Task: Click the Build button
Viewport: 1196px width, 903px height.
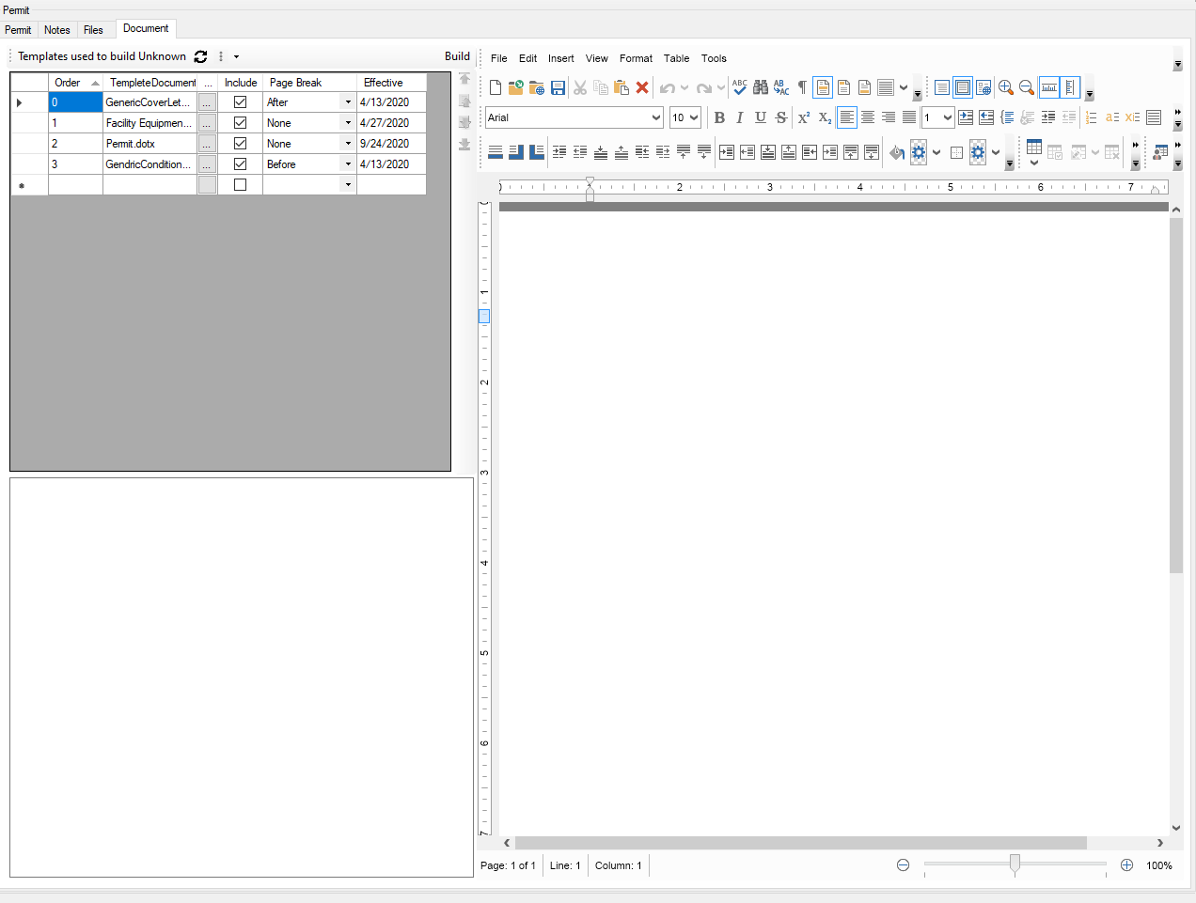Action: [x=457, y=56]
